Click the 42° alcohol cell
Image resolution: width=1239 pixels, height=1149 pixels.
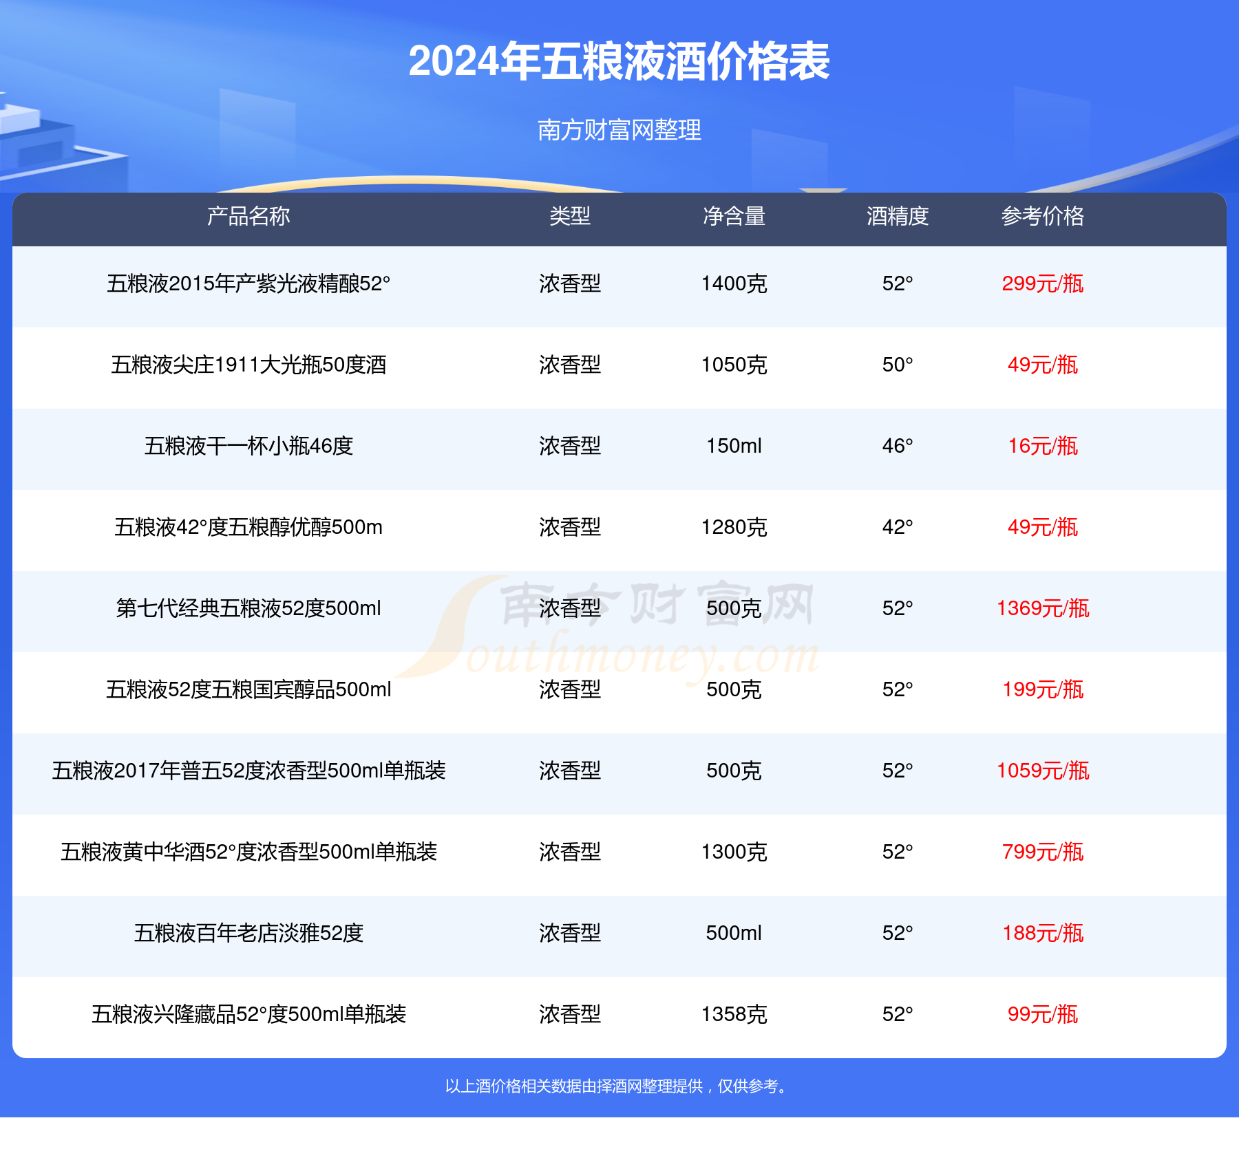click(x=898, y=527)
